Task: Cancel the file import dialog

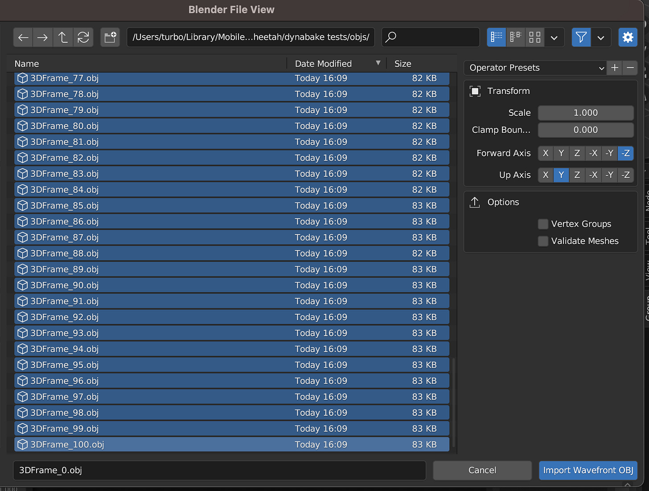Action: (482, 471)
